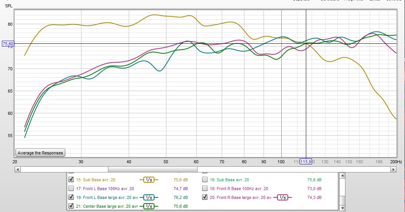Click the 80 value on SPL axis
The image size is (405, 212).
pyautogui.click(x=10, y=24)
